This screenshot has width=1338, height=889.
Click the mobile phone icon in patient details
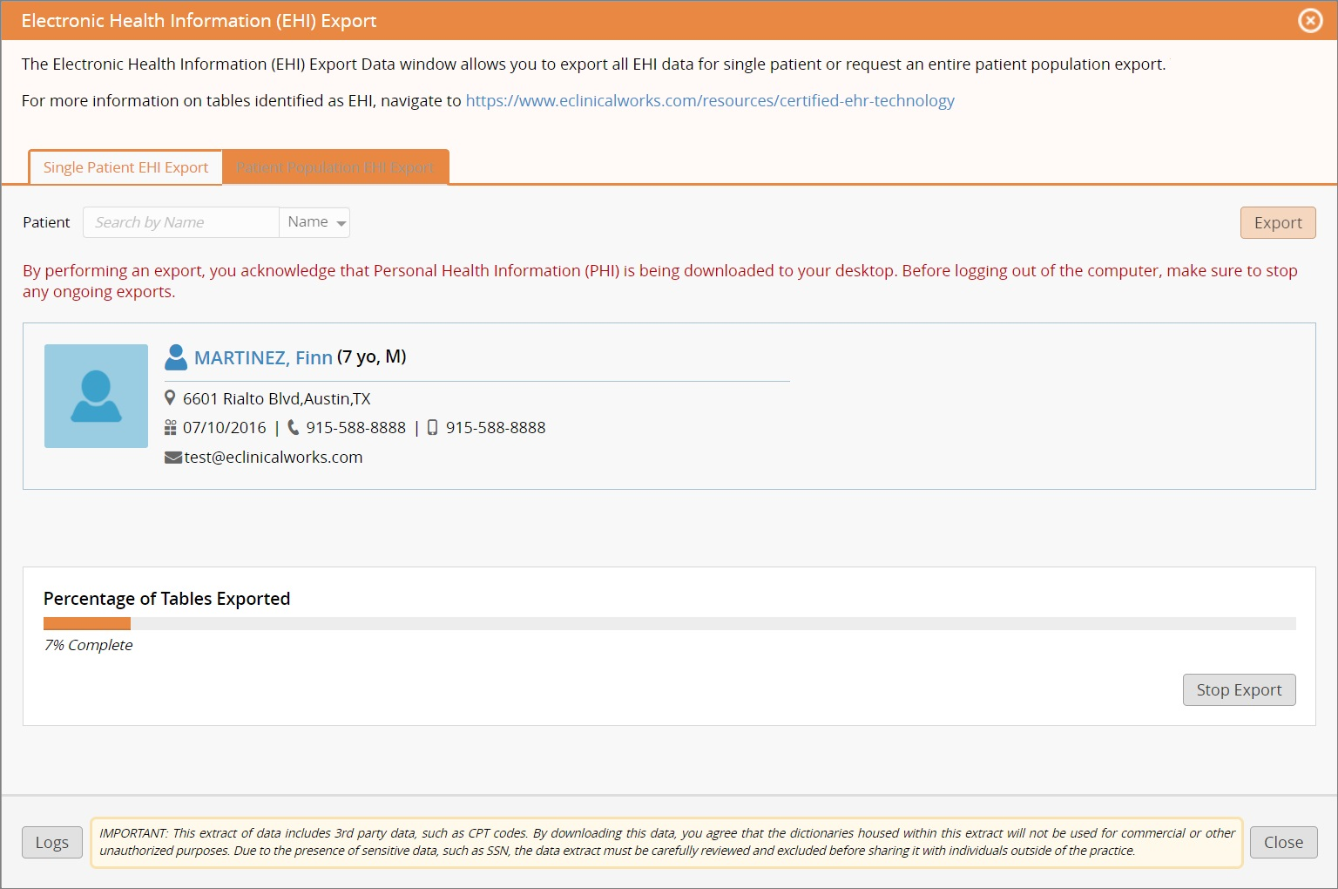[x=431, y=427]
